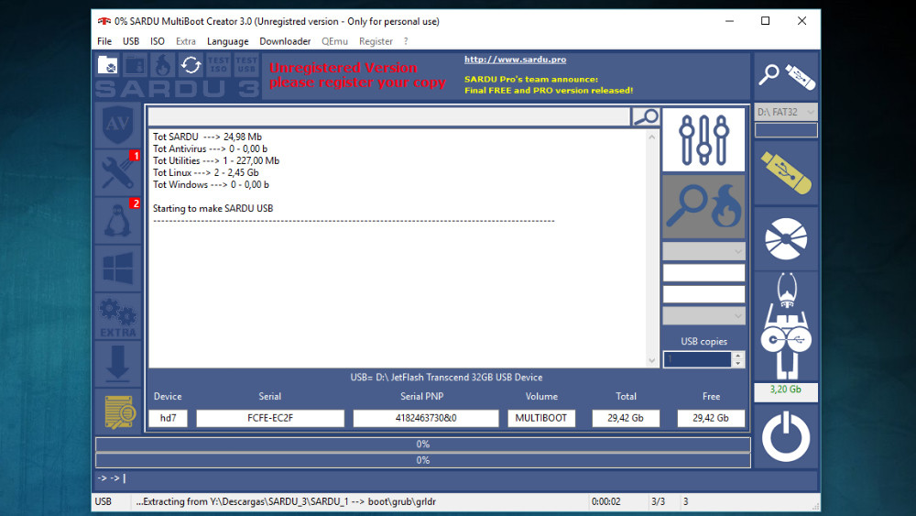Click the FCFE-EC2F serial field
This screenshot has height=516, width=916.
point(270,418)
